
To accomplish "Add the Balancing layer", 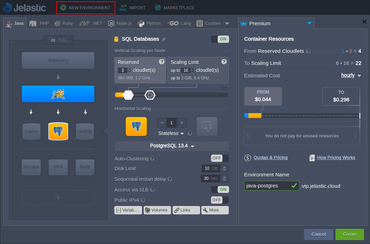I will point(58,60).
